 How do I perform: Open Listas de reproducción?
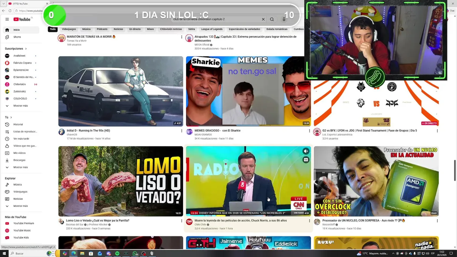click(21, 132)
